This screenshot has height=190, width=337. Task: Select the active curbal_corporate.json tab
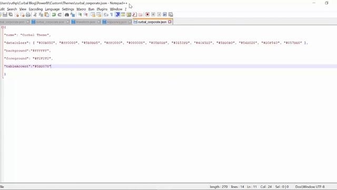tap(152, 22)
